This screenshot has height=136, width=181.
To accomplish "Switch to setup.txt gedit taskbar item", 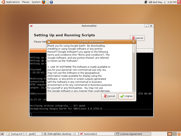I will click(x=24, y=134).
